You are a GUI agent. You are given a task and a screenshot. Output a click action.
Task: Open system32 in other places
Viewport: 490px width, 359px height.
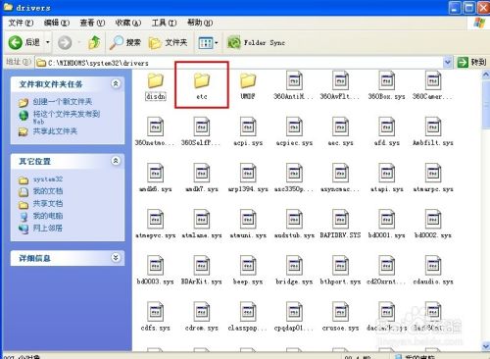click(40, 179)
